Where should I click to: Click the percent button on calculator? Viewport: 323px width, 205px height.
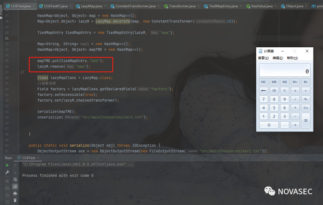tap(305, 99)
